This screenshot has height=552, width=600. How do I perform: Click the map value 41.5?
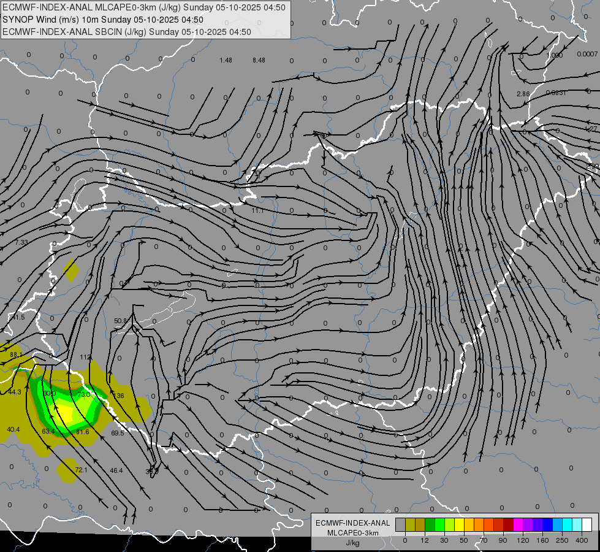18,317
